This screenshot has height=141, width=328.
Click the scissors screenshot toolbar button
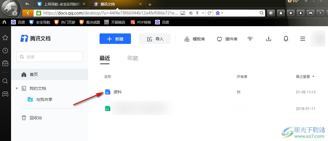[320, 13]
